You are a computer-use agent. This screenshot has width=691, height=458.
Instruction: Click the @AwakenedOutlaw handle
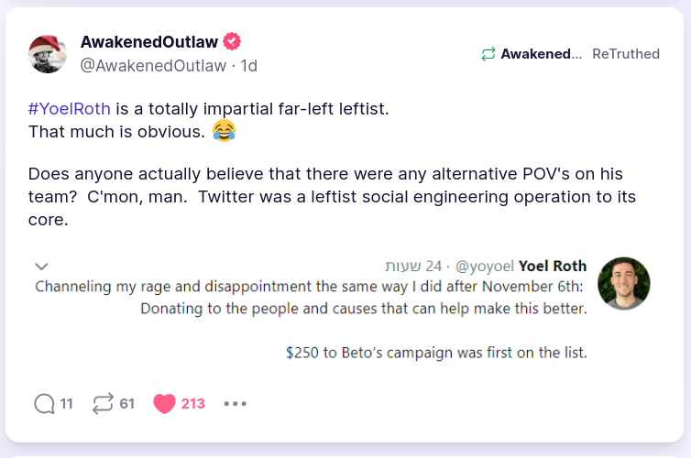[x=153, y=65]
